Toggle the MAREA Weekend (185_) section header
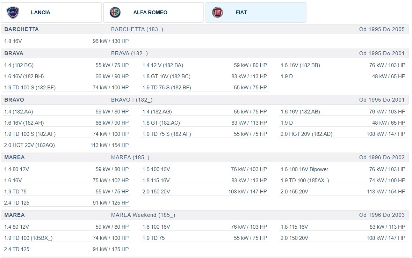 pyautogui.click(x=204, y=215)
